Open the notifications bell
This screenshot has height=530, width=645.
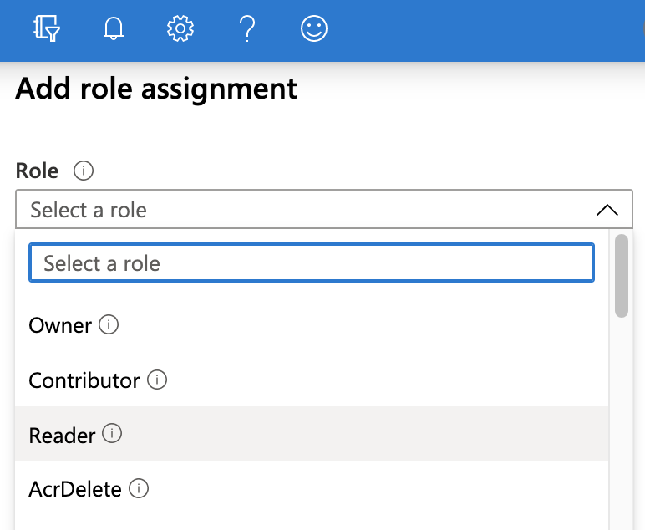click(113, 29)
